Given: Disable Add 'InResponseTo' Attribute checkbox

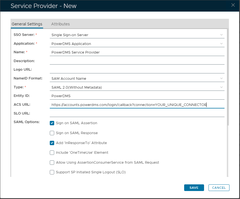Looking at the screenshot, I should (x=52, y=143).
